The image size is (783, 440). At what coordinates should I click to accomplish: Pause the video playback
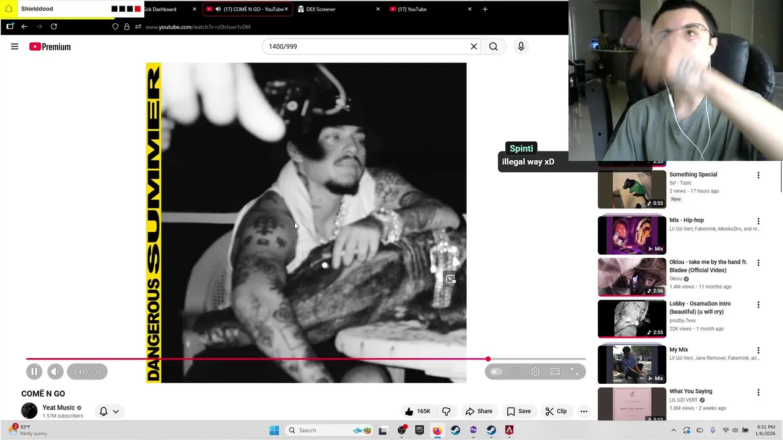pos(34,372)
